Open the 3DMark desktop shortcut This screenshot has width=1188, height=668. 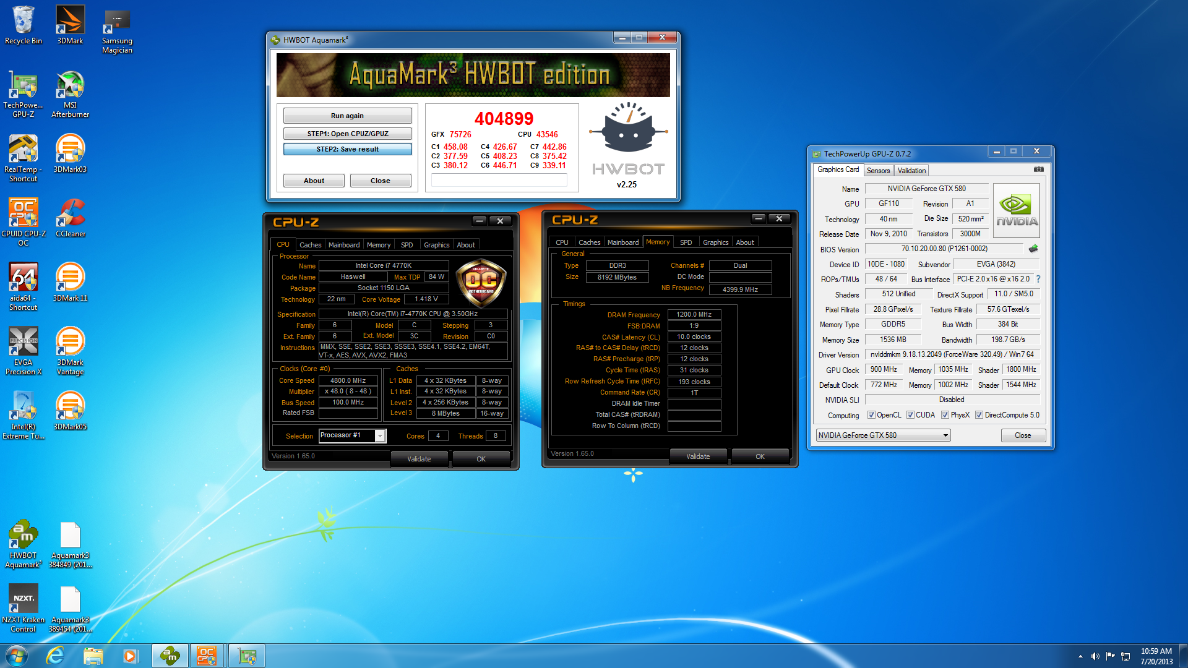[x=70, y=25]
